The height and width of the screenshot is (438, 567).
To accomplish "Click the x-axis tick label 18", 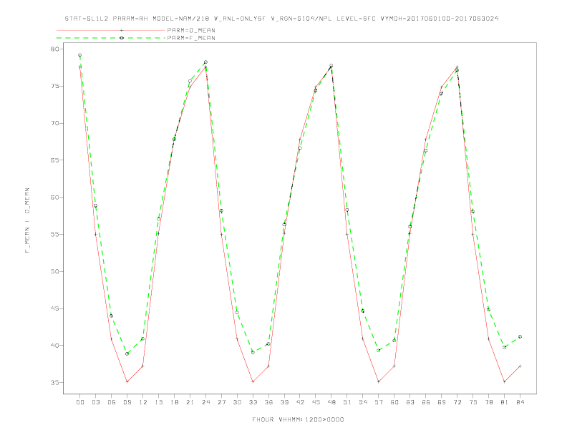I will click(x=174, y=402).
